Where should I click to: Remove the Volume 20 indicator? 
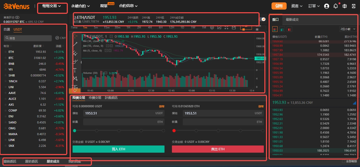[105, 73]
